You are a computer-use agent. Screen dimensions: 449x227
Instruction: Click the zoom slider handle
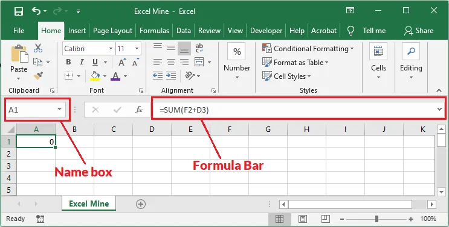click(x=376, y=219)
